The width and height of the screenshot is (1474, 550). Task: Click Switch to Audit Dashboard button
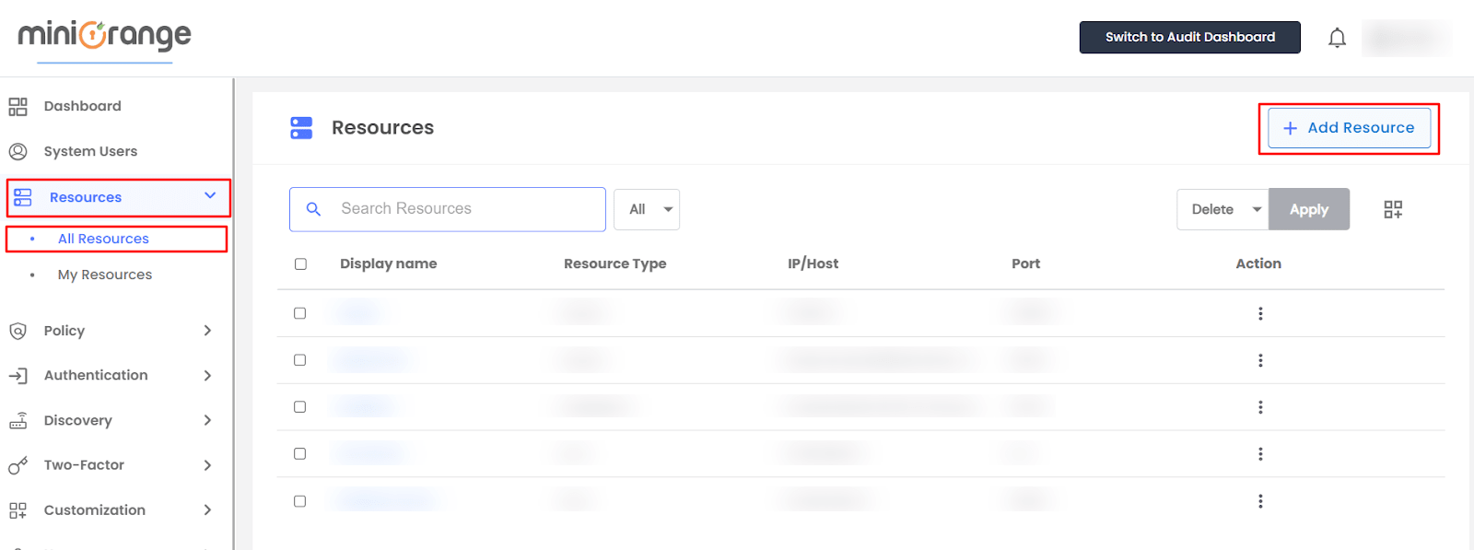1189,37
